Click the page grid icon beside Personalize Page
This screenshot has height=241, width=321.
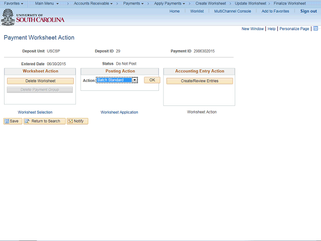[315, 29]
